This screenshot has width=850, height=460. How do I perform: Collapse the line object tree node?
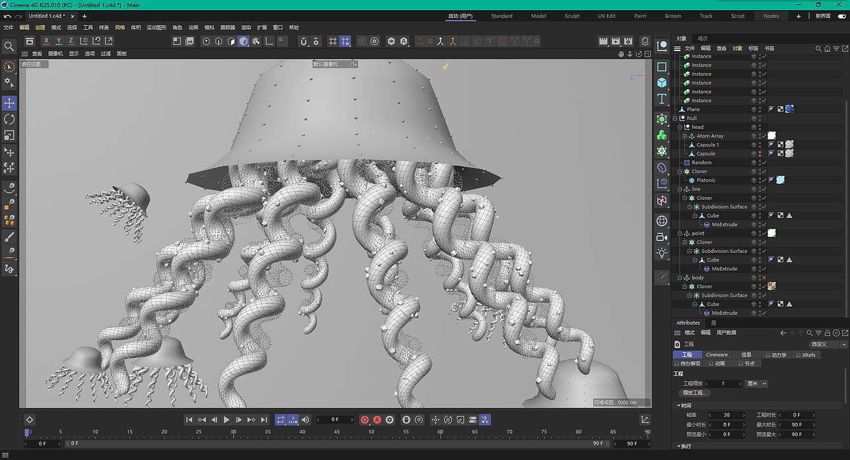pyautogui.click(x=680, y=189)
